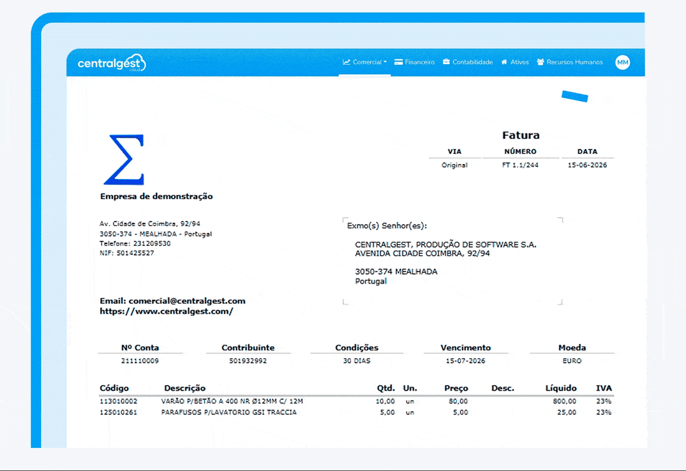Click the Recursos Humanos people icon

540,62
